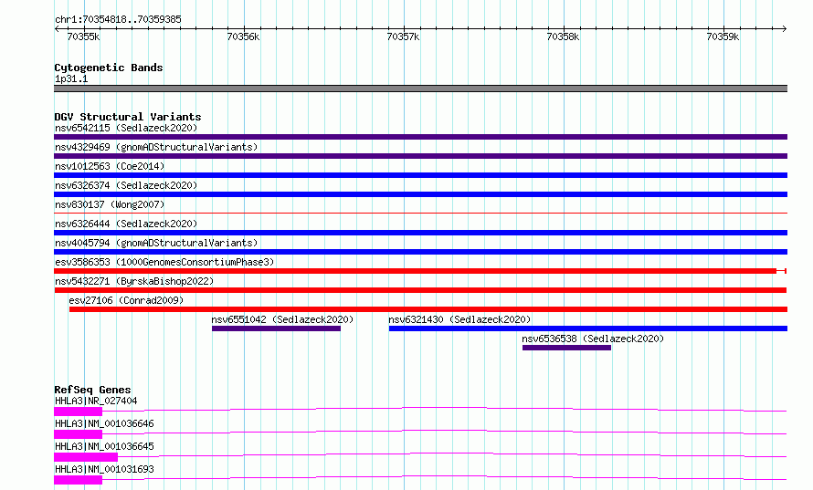The image size is (813, 490).
Task: Click the nsv6542115 (Sedlazeck2020) label
Action: click(x=126, y=128)
